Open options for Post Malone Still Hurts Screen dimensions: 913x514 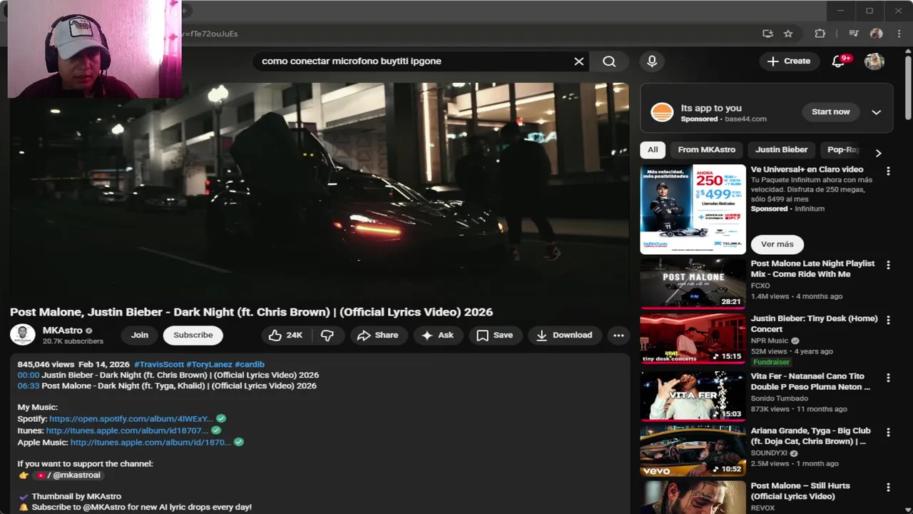(888, 488)
